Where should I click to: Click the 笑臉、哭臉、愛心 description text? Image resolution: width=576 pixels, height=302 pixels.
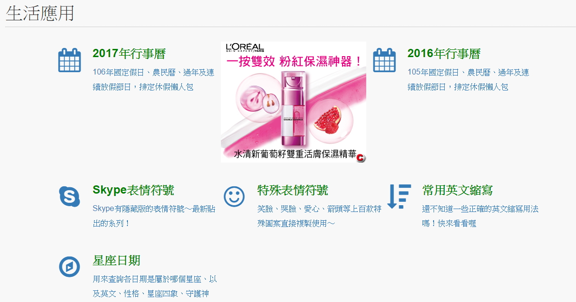(x=319, y=216)
